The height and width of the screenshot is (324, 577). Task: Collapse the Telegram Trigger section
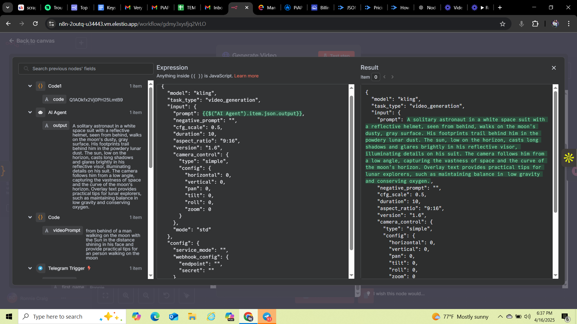(x=30, y=268)
